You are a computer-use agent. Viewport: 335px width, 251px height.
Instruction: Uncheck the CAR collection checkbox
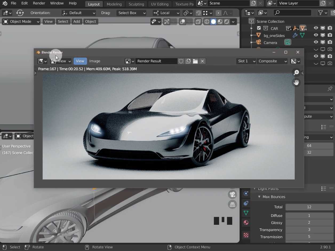click(x=259, y=28)
